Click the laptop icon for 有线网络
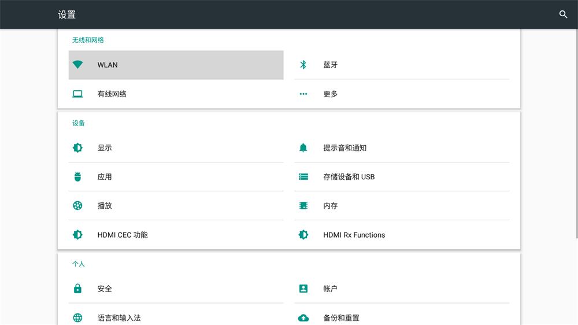The height and width of the screenshot is (325, 578). click(x=77, y=94)
